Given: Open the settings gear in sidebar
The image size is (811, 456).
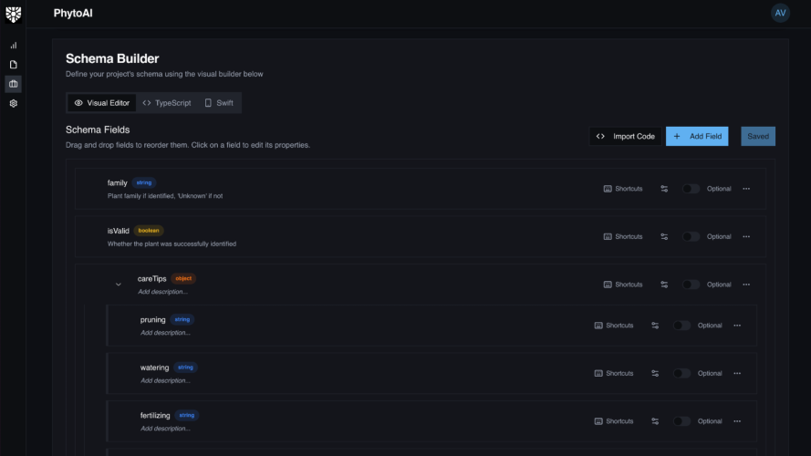Looking at the screenshot, I should pyautogui.click(x=13, y=104).
